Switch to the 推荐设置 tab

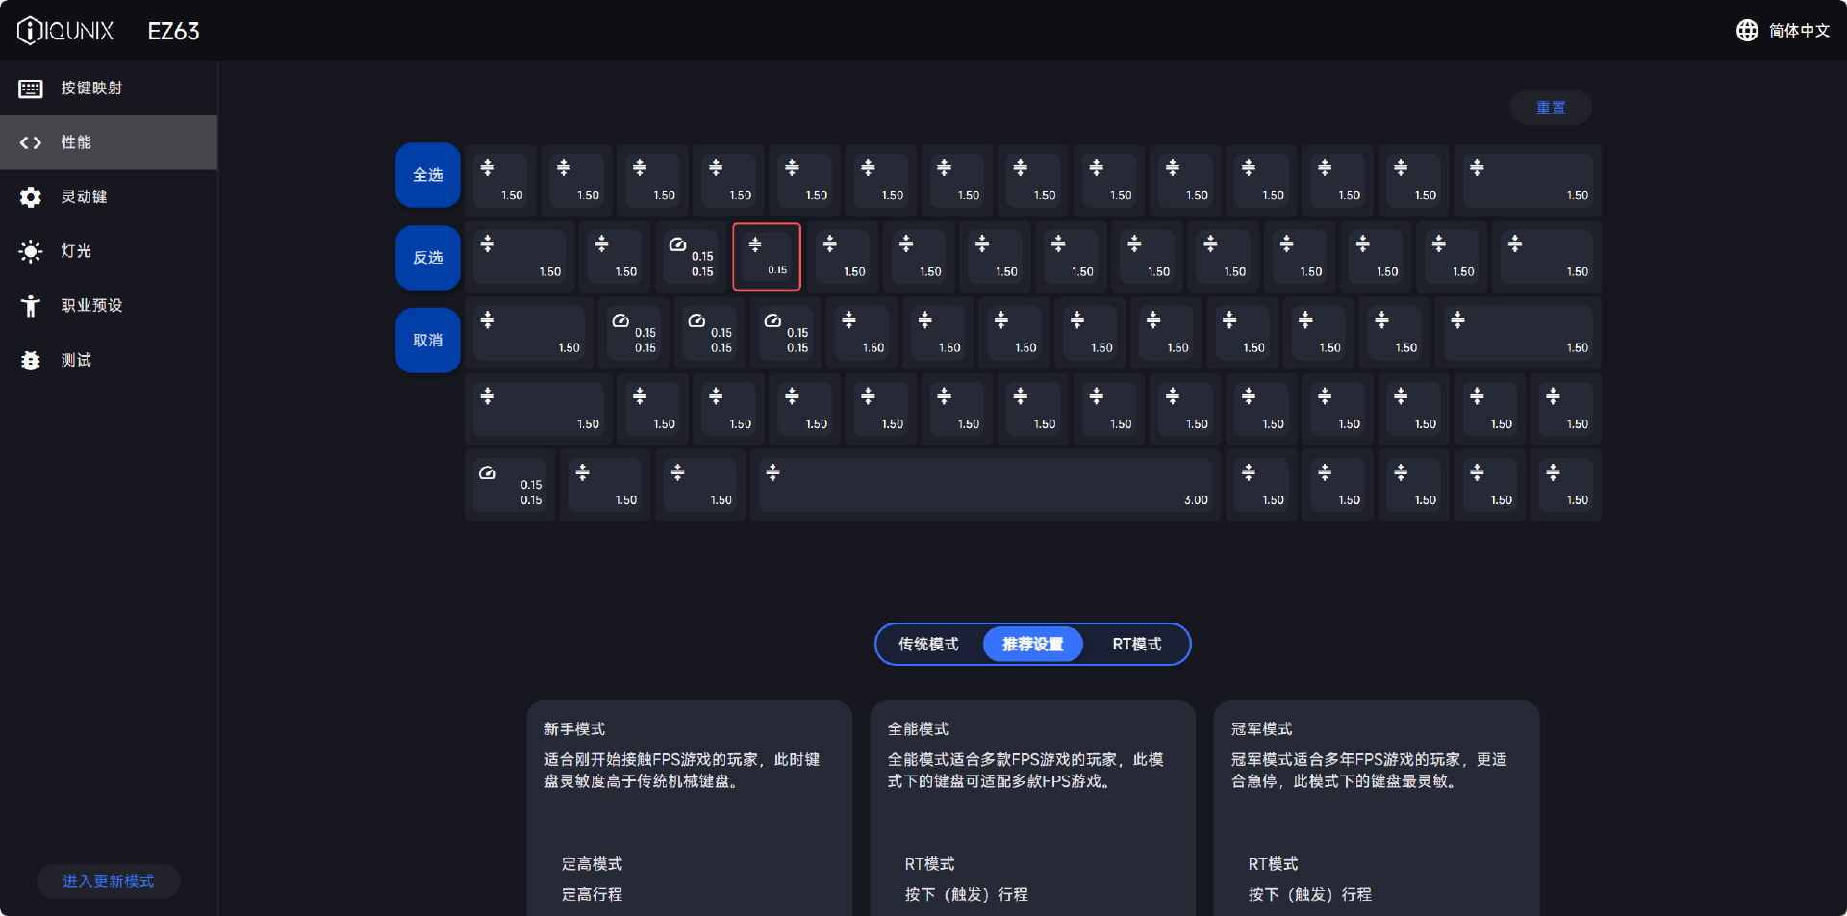(1033, 645)
